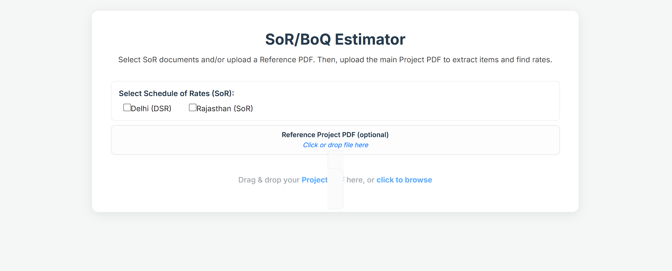Click the instruction subtitle under the title

pos(335,60)
